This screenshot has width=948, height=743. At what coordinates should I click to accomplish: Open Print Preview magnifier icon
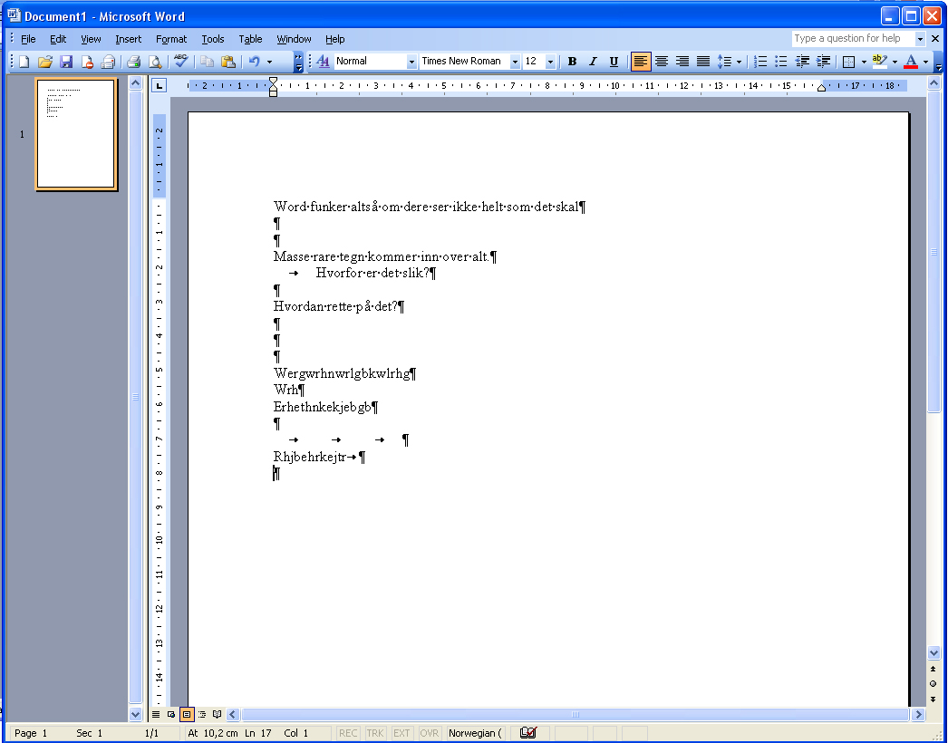pos(155,61)
